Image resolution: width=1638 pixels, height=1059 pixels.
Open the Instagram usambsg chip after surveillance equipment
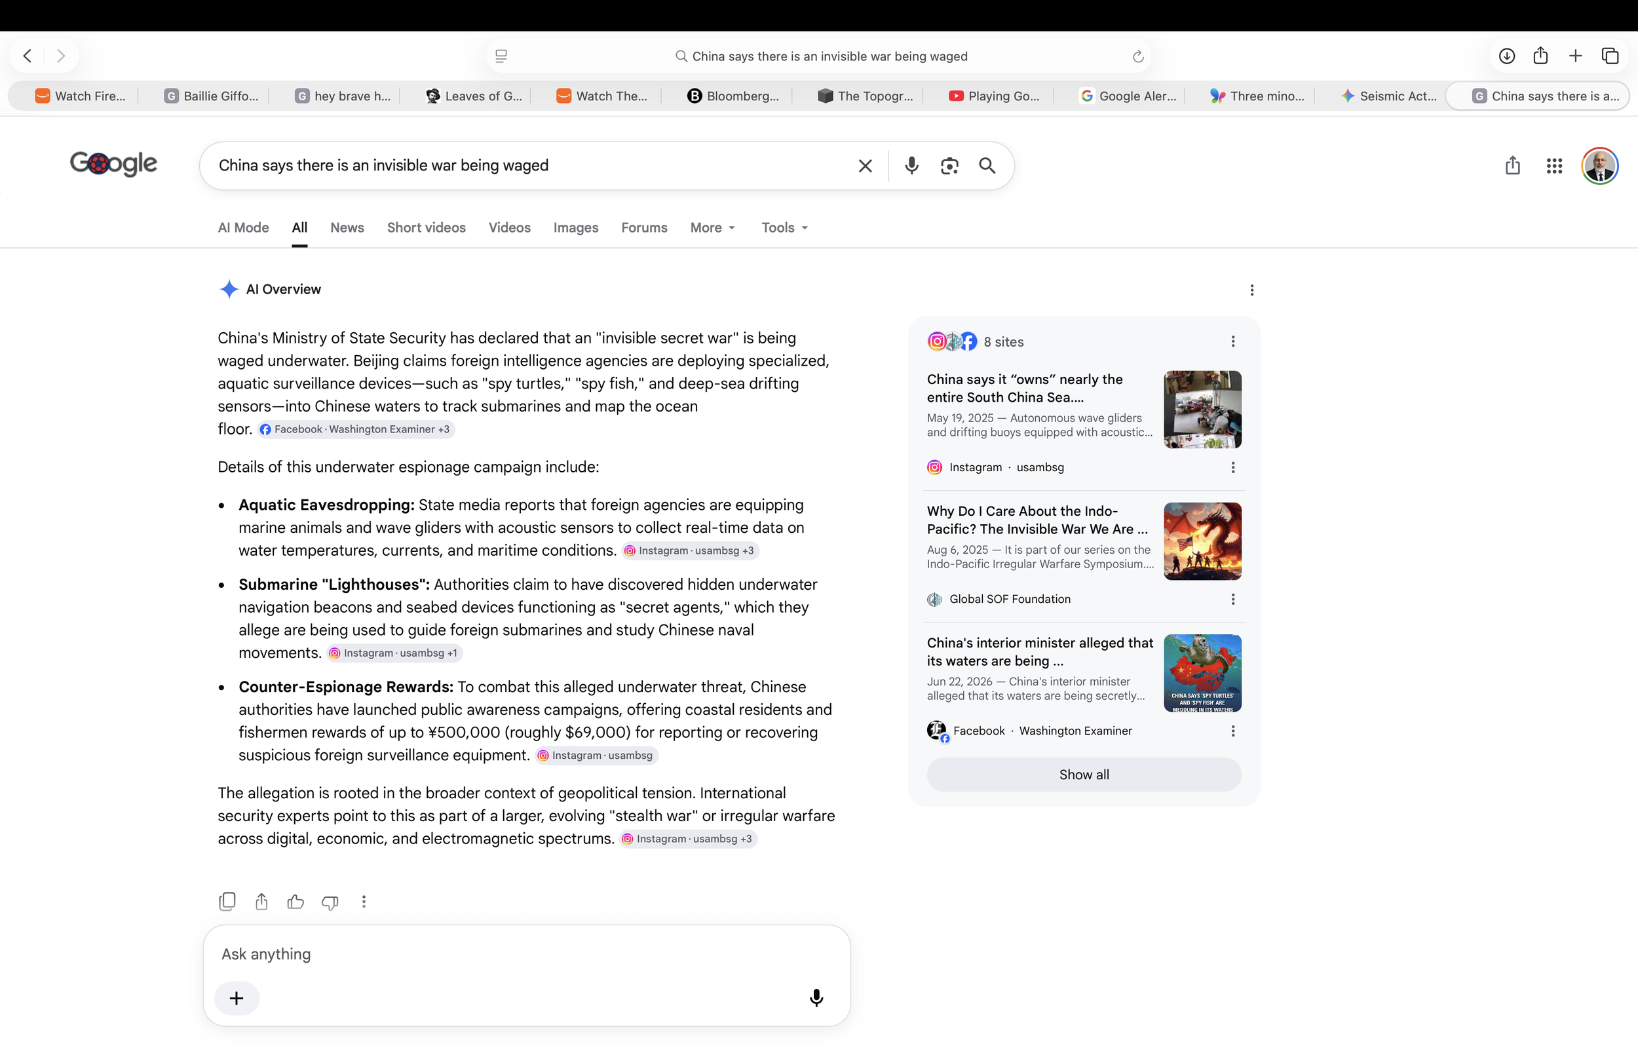click(597, 756)
